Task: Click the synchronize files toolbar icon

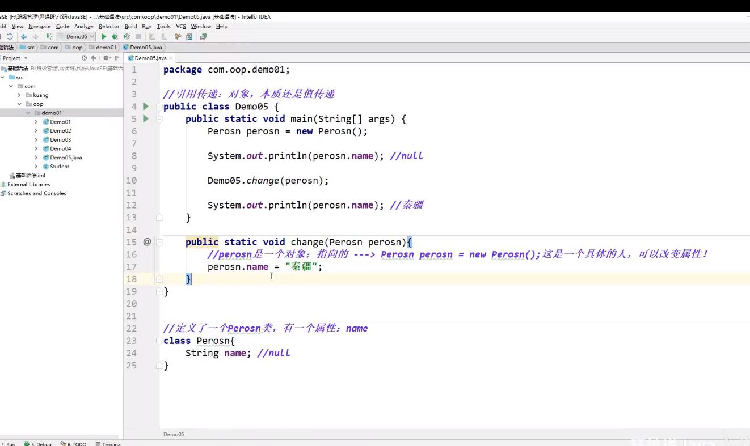Action: pyautogui.click(x=10, y=36)
